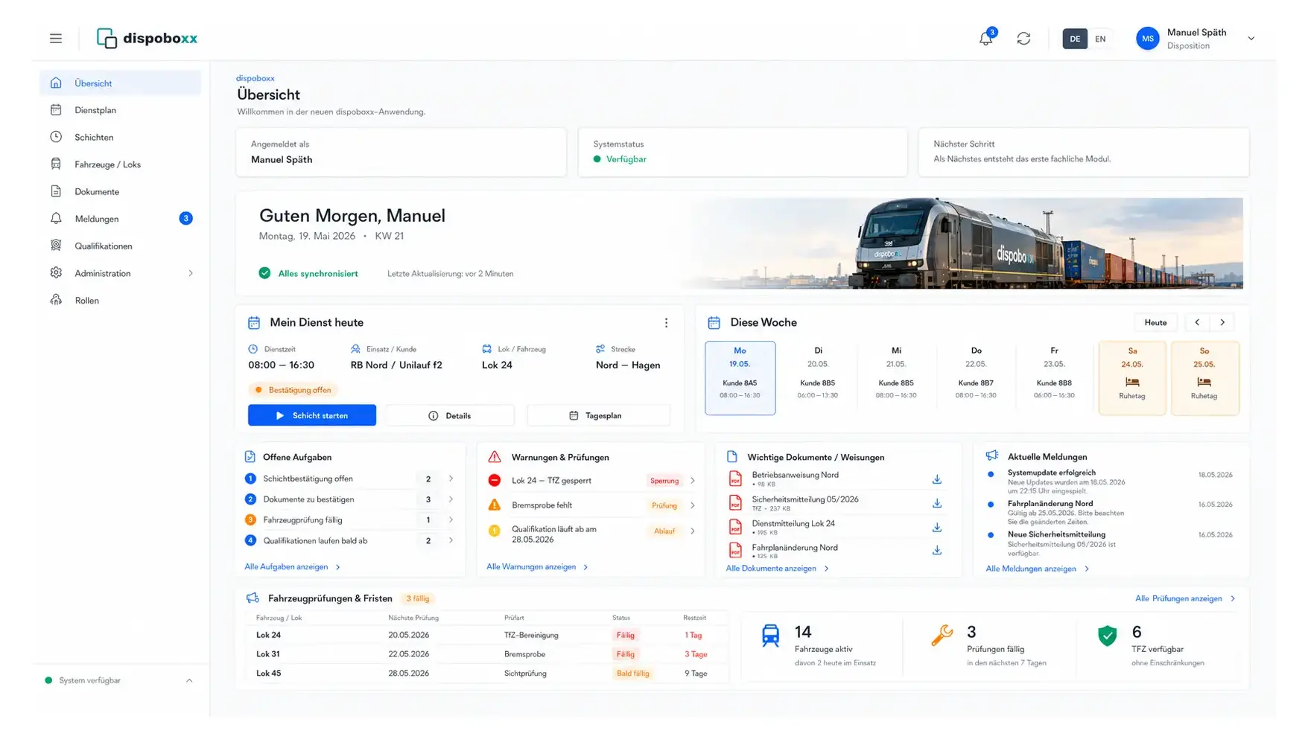Download Sicherheitsmitteilung 05/2026 document
The width and height of the screenshot is (1308, 742).
click(x=937, y=504)
